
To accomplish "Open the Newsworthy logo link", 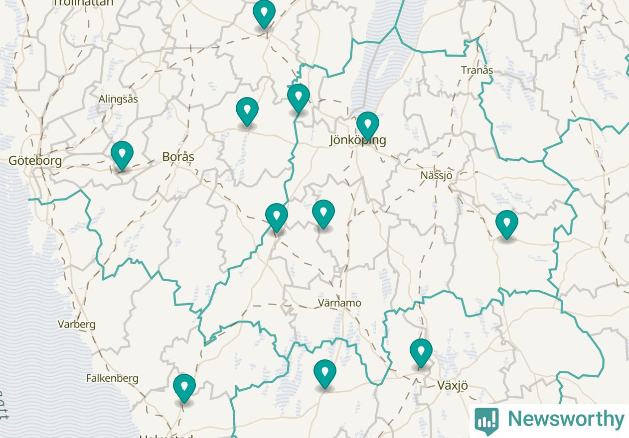I will pos(549,421).
